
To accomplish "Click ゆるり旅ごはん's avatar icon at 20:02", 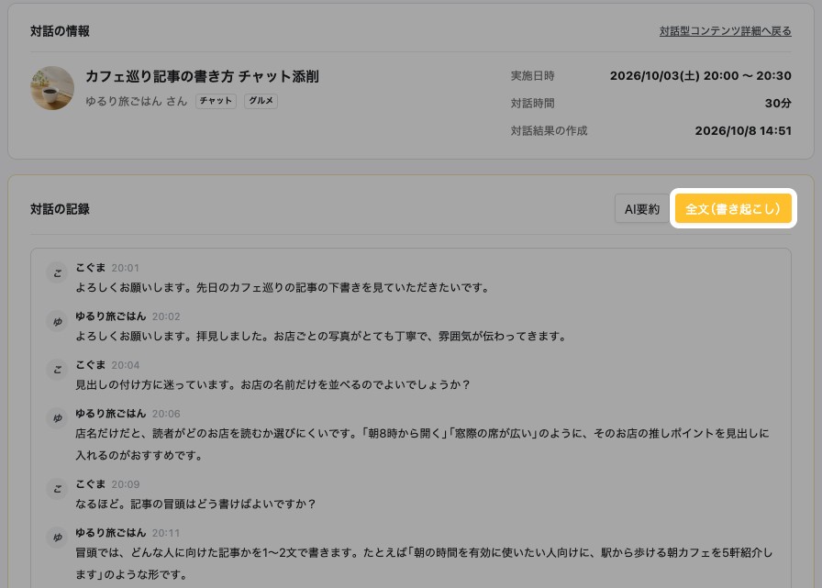I will click(x=57, y=321).
